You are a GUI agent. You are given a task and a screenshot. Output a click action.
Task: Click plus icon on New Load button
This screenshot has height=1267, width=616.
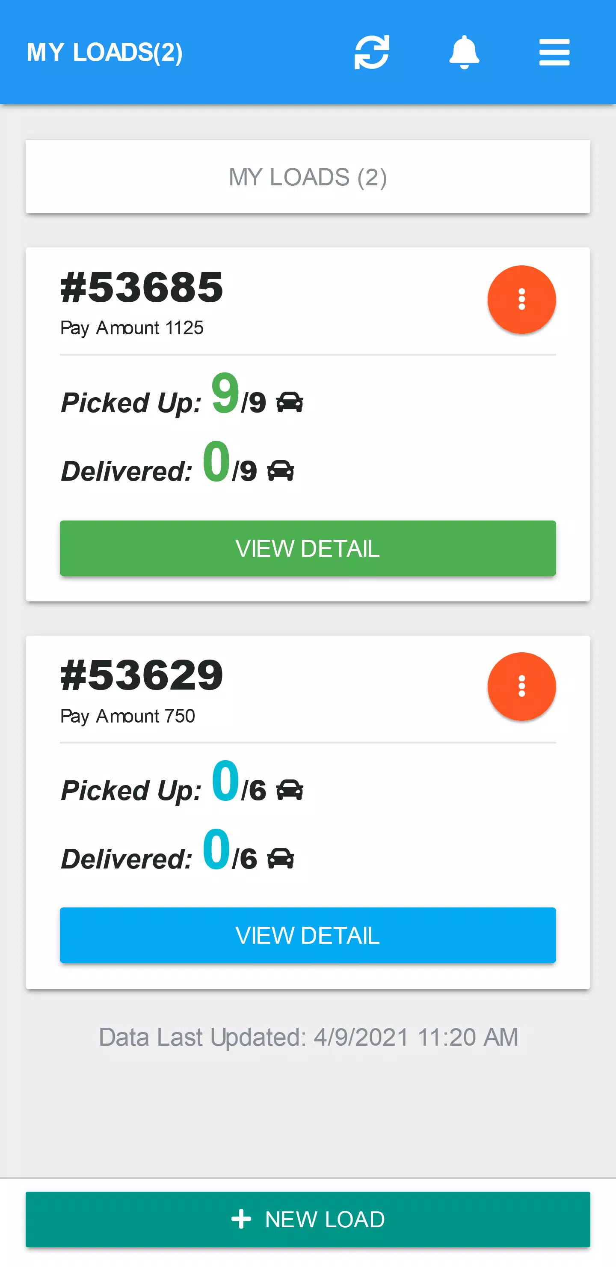(241, 1219)
